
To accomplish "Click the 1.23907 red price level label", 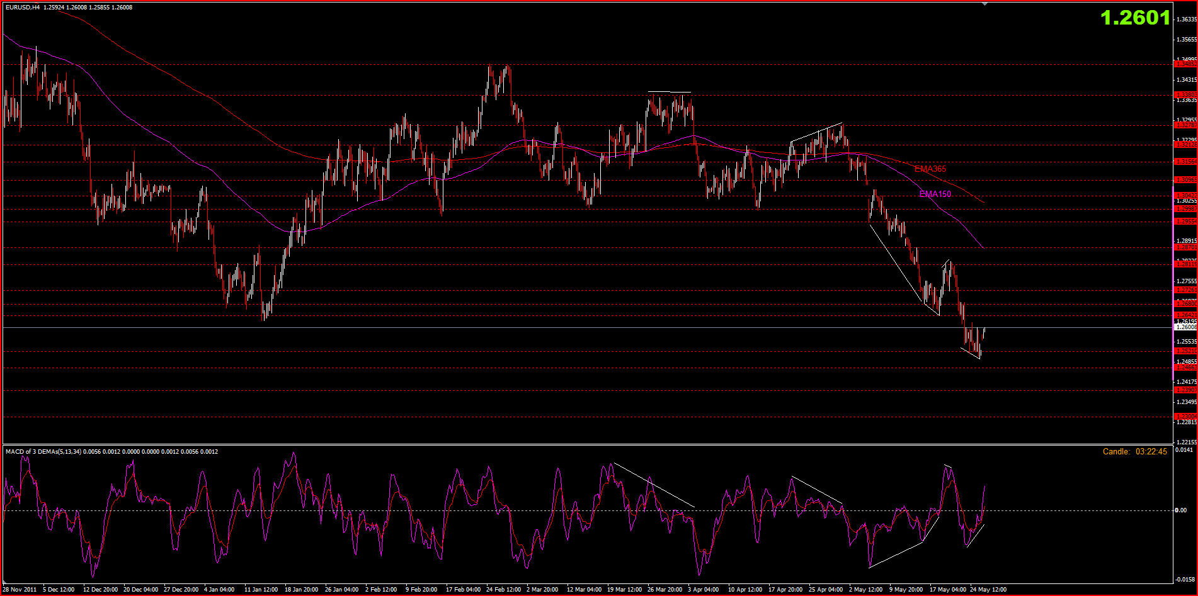I will click(1186, 390).
